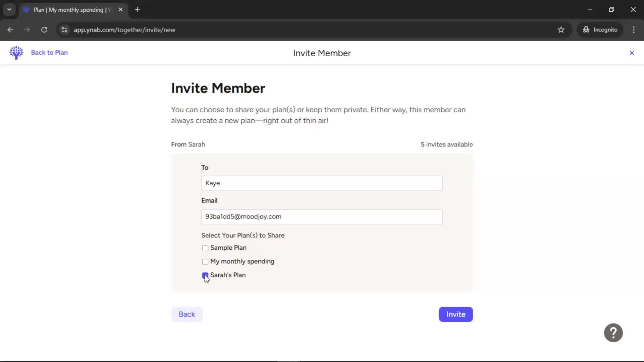Click the My monthly spending label
Screen dimensions: 644x362
coord(242,261)
